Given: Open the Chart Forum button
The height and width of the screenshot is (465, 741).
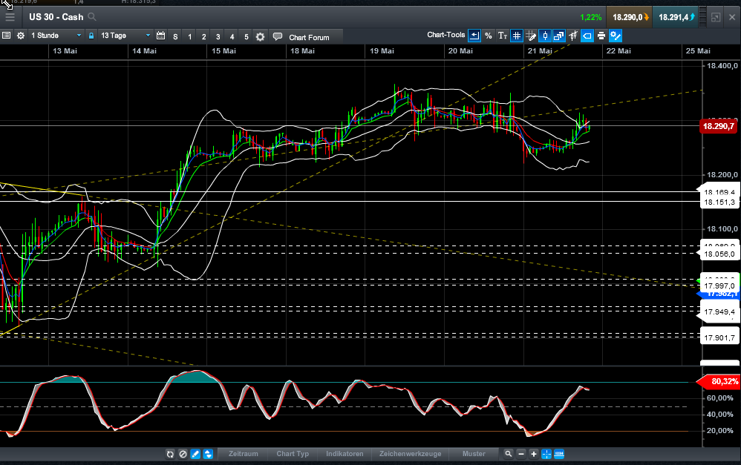Looking at the screenshot, I should pos(307,36).
